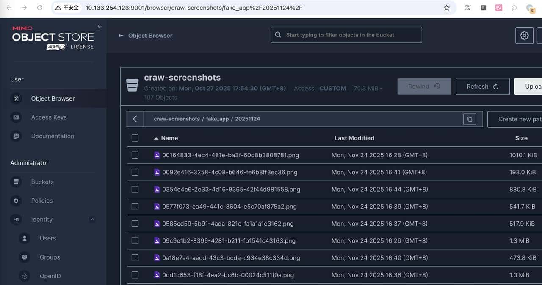Bookmark page with star icon
542x285 pixels.
coord(447,8)
